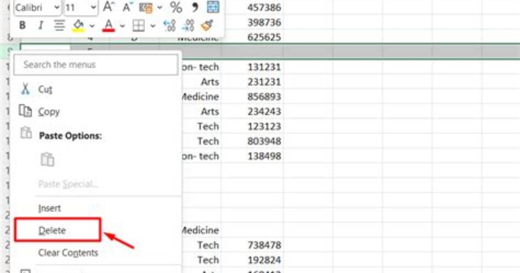Apply percent style format
The image size is (520, 273).
click(176, 7)
